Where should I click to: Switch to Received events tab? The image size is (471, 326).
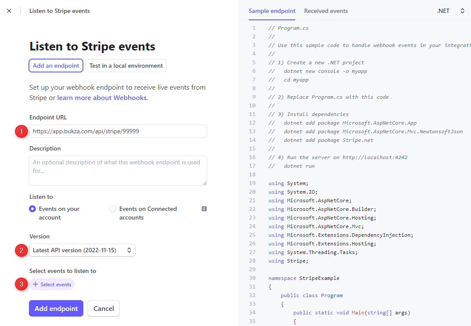tap(326, 11)
